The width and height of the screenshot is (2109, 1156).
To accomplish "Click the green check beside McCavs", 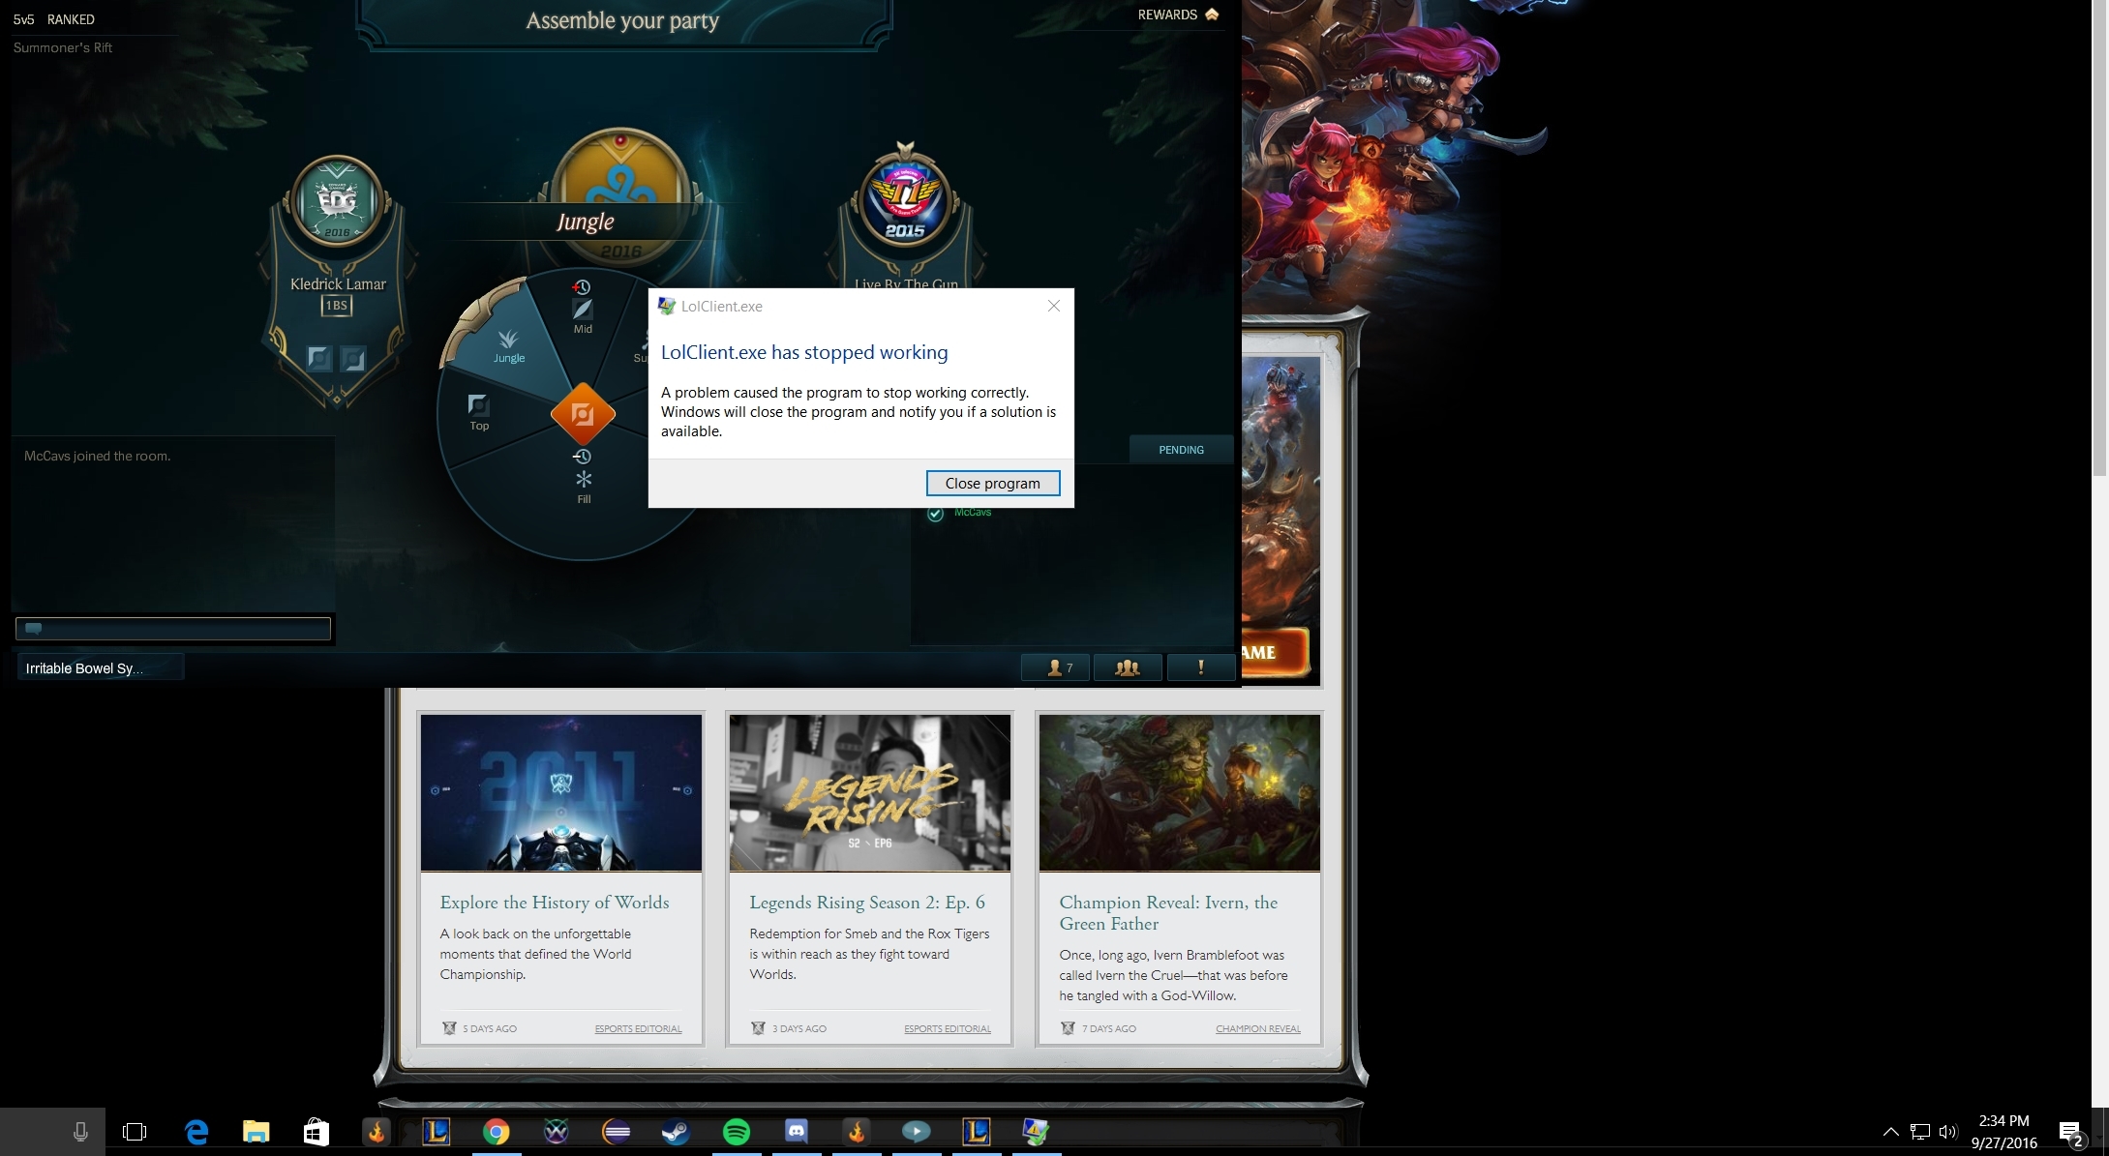I will (935, 514).
